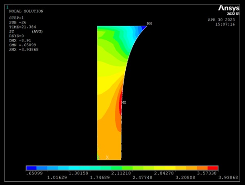
Task: Click legend value '1.74689'
Action: 100,178
